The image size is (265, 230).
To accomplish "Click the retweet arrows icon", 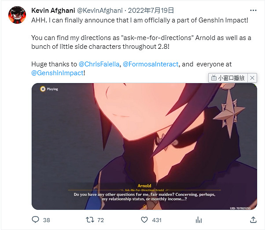I will click(90, 220).
